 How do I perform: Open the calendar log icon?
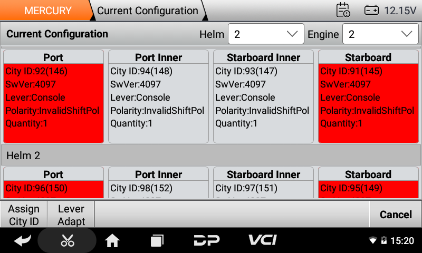click(343, 10)
